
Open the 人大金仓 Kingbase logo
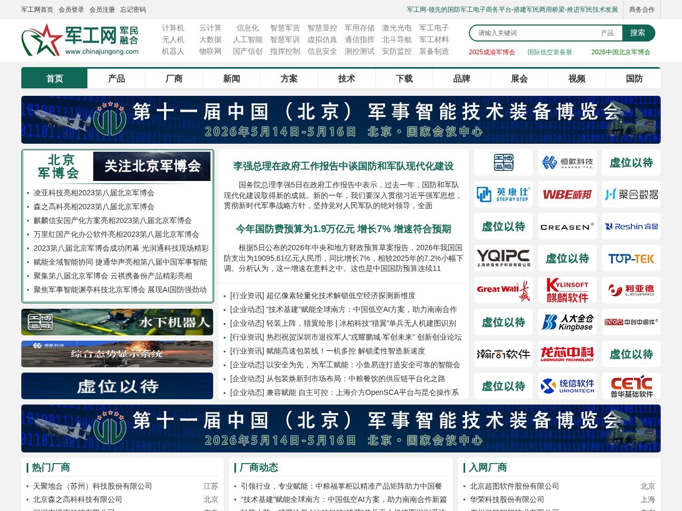pyautogui.click(x=567, y=322)
